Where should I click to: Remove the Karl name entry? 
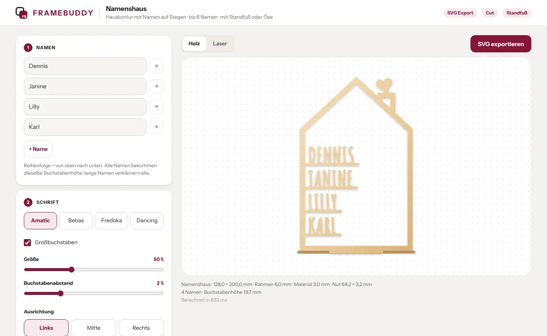(157, 127)
